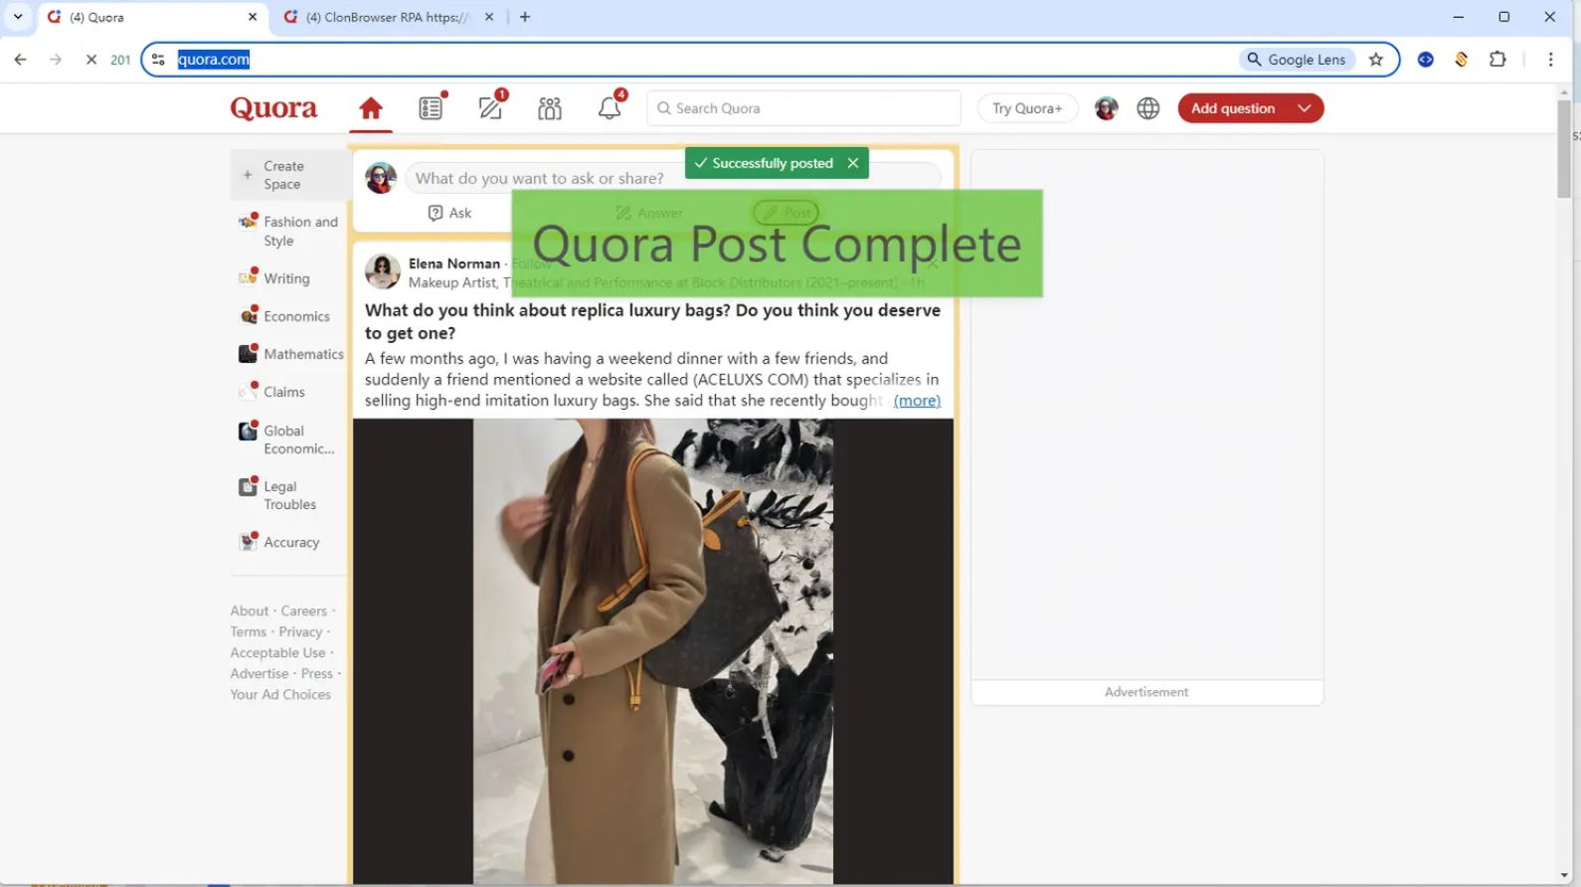Click the Add question button
This screenshot has height=887, width=1581.
click(x=1233, y=108)
